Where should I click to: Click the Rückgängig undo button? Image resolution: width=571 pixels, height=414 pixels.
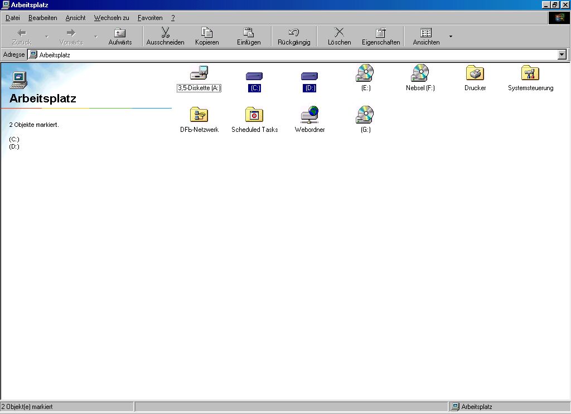(x=294, y=36)
